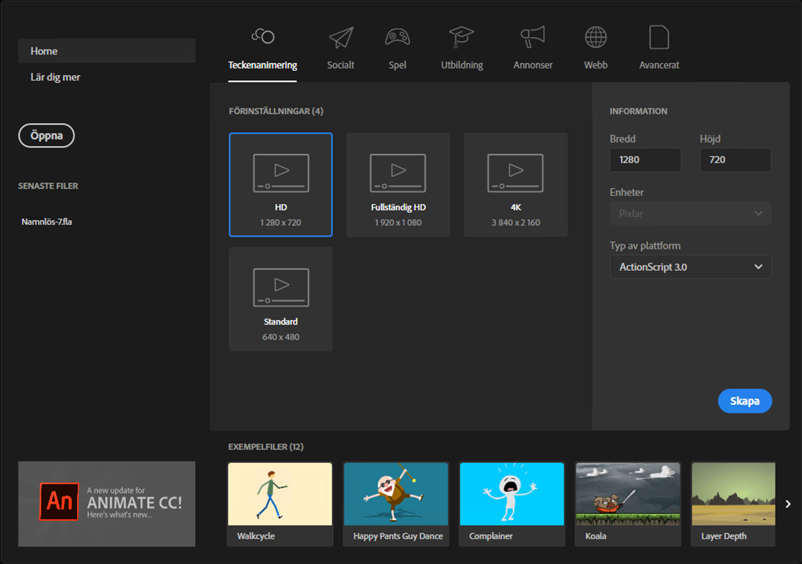Click the Adobe Animate An logo
Screen dimensions: 802x564
(x=60, y=501)
